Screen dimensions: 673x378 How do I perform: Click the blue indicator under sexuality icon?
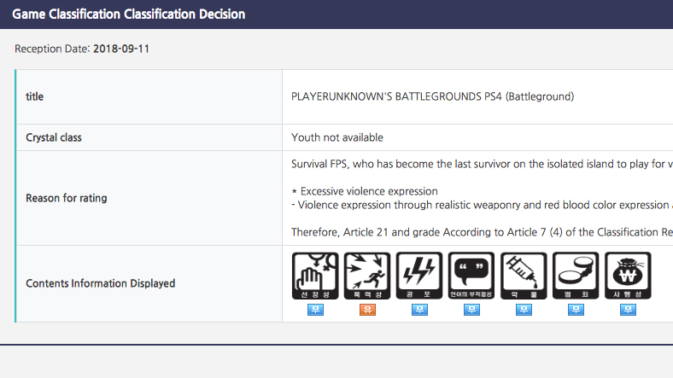click(x=315, y=310)
